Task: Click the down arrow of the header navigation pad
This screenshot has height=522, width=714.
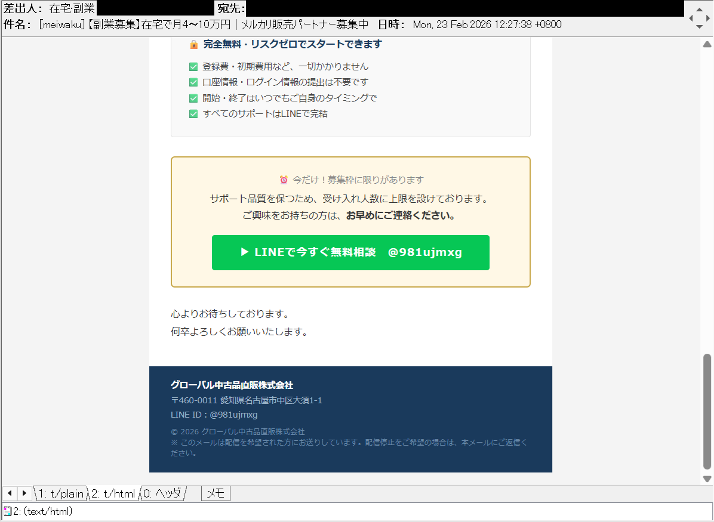Action: click(700, 27)
